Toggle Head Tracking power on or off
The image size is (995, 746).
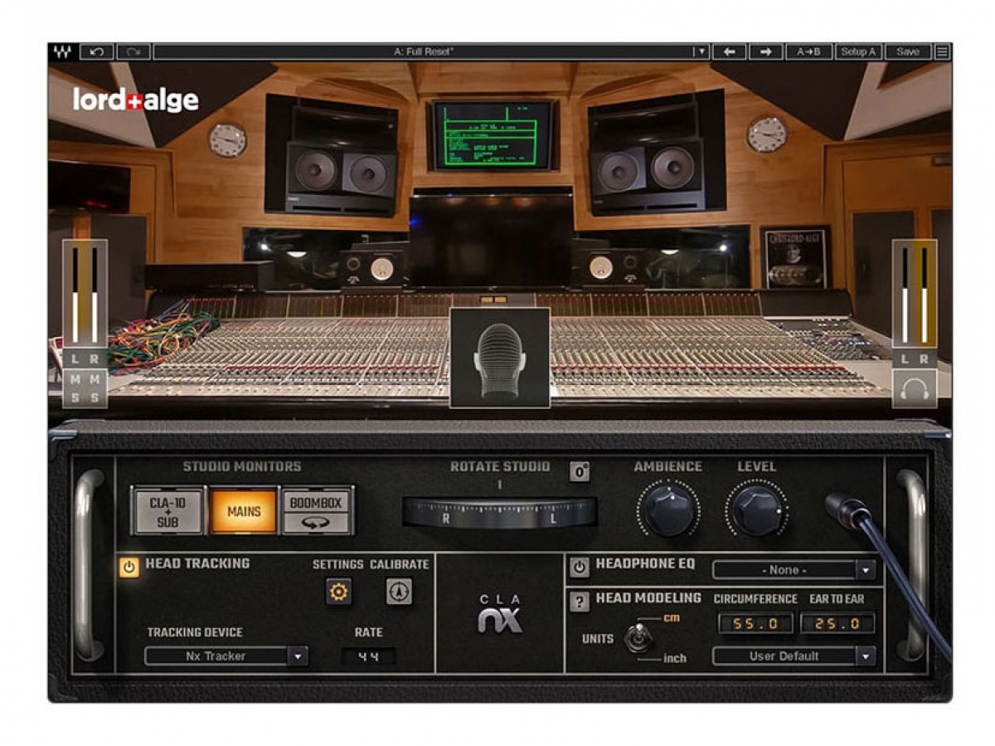coord(129,568)
